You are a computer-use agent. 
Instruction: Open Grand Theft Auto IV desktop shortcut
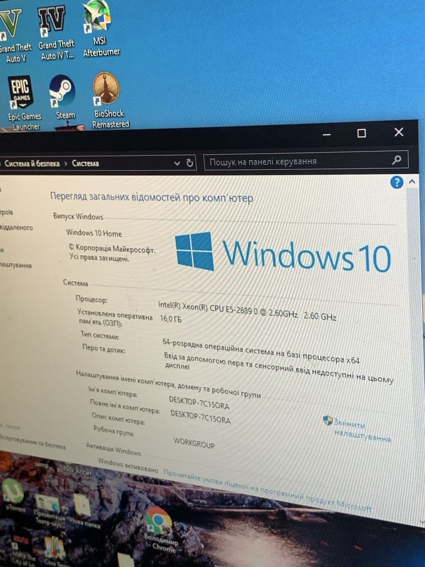(x=55, y=32)
